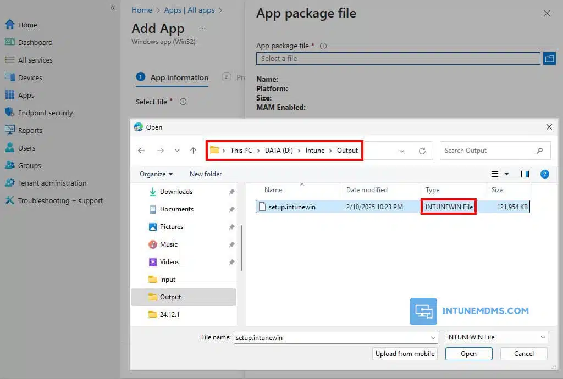563x379 pixels.
Task: Open Endpoint security shield icon
Action: 10,112
